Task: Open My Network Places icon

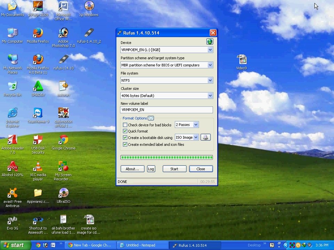Action: pos(13,64)
